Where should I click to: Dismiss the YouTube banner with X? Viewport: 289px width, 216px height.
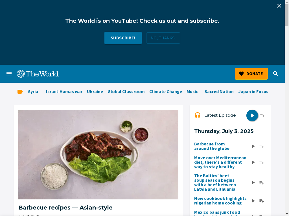[279, 6]
